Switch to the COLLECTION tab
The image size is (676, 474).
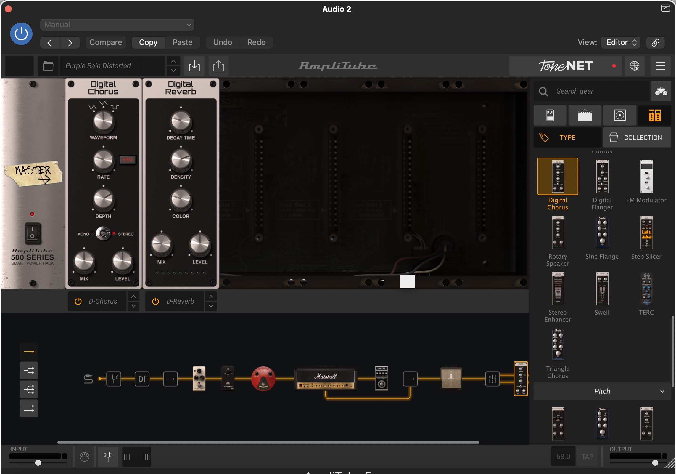[x=637, y=137]
